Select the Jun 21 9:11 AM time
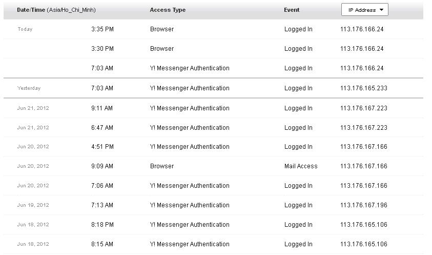Image resolution: width=432 pixels, height=255 pixels. coord(102,108)
